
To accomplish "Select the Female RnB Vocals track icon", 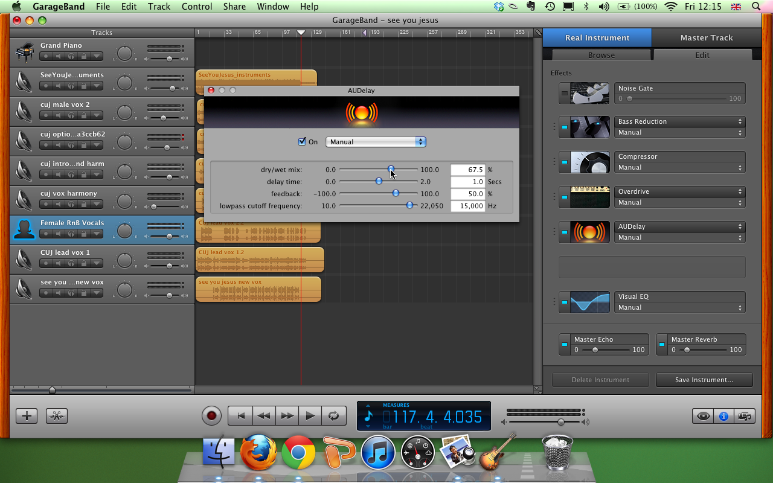I will (24, 230).
